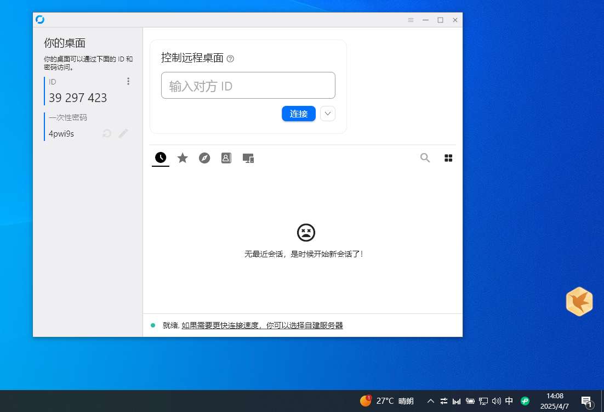
Task: Search sessions with the magnifier icon
Action: 425,157
